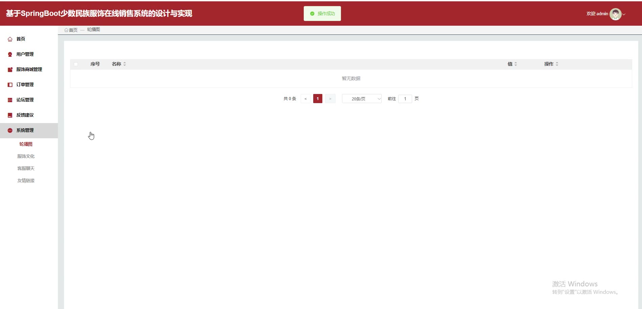Sort by the 值 column arrows
This screenshot has width=642, height=309.
click(516, 64)
